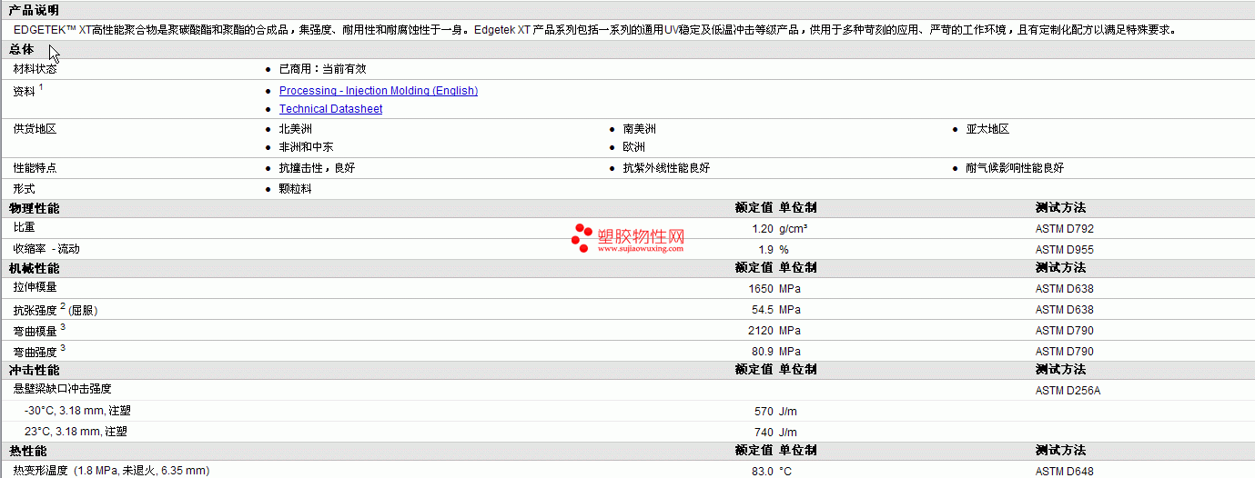Viewport: 1255px width, 478px height.
Task: Select the 供货地区 row label
Action: coord(35,129)
